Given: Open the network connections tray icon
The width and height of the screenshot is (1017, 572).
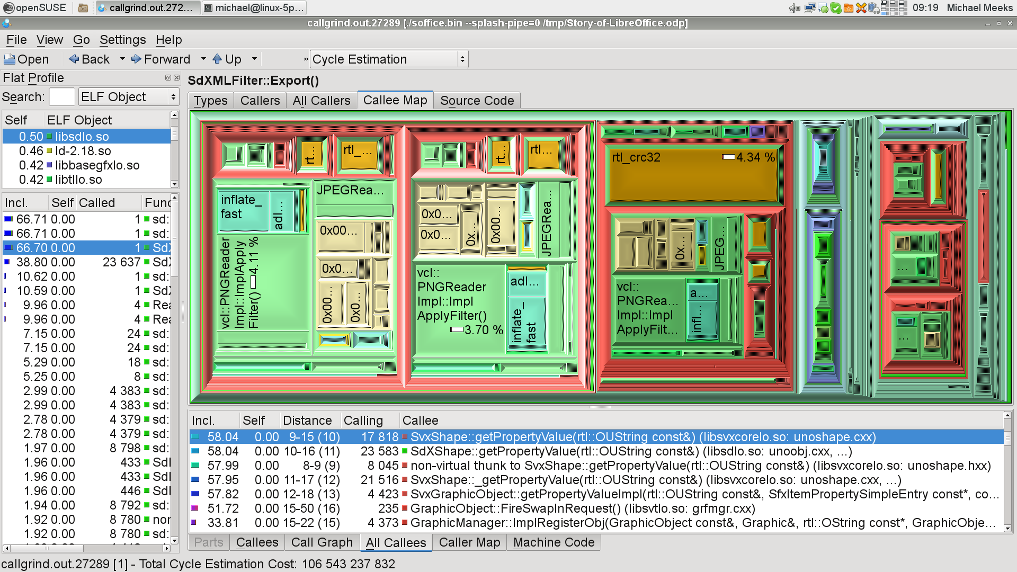Looking at the screenshot, I should (x=810, y=8).
